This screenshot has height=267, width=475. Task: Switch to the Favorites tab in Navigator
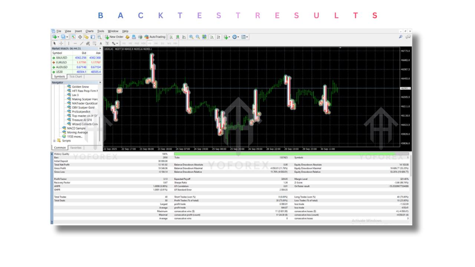pyautogui.click(x=76, y=148)
